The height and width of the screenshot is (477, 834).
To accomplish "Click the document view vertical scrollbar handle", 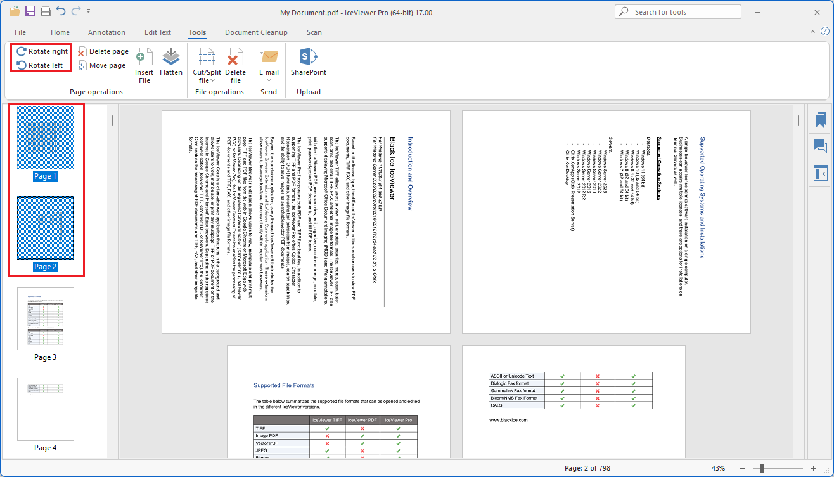I will (799, 120).
